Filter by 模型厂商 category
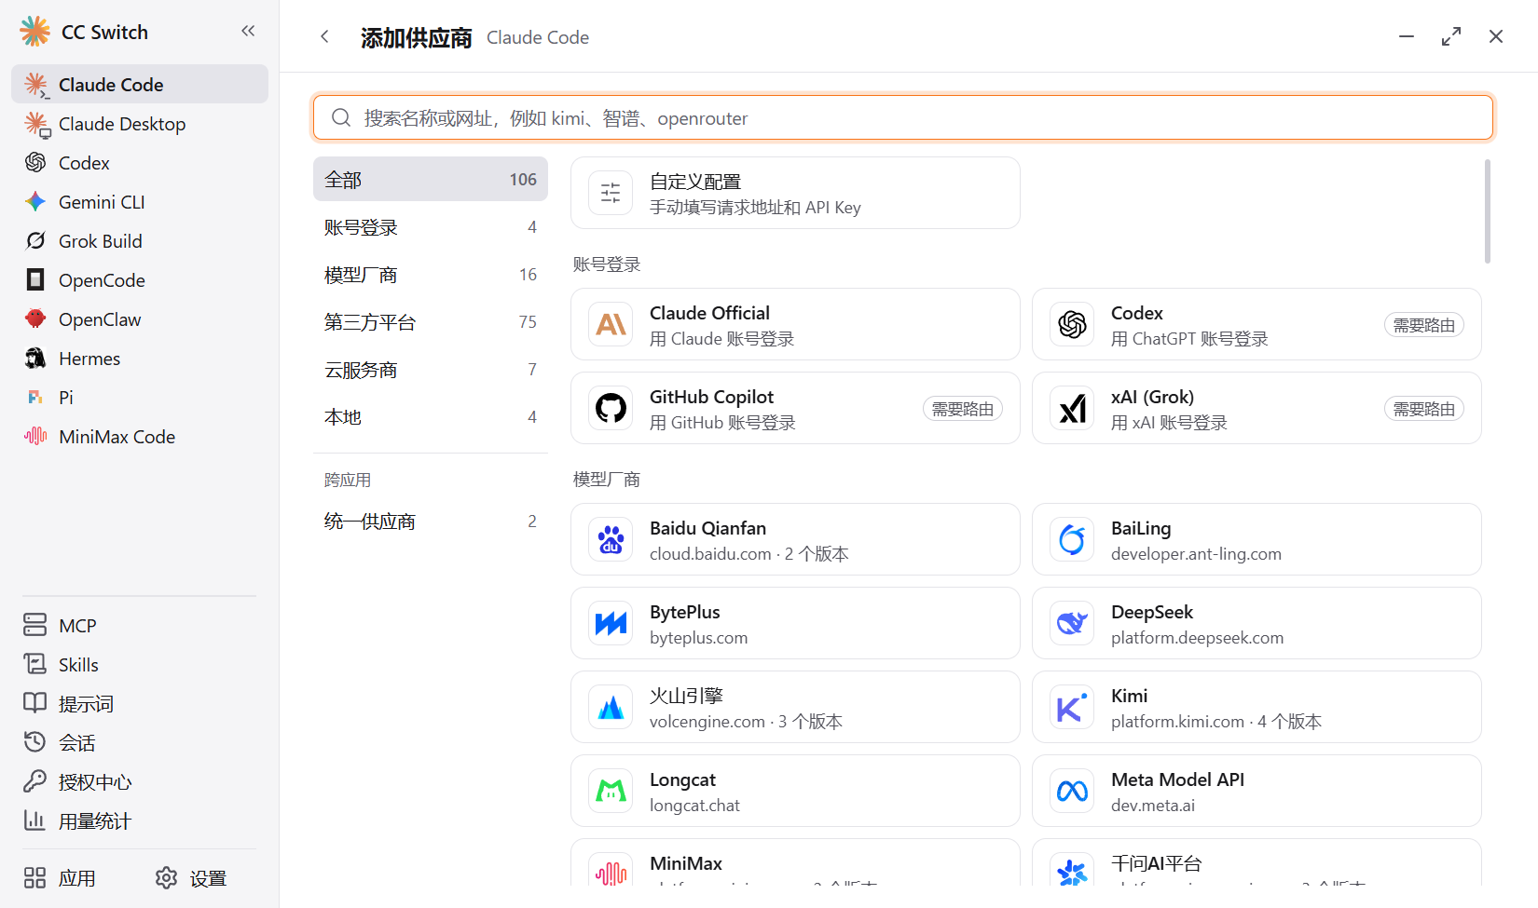The image size is (1538, 908). tap(431, 275)
